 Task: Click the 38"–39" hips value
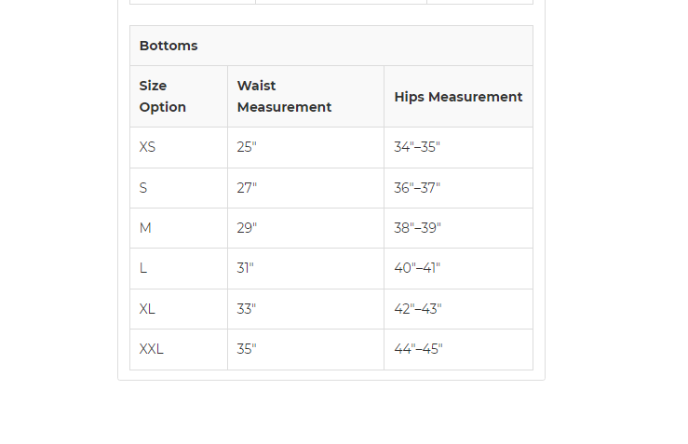pyautogui.click(x=417, y=228)
